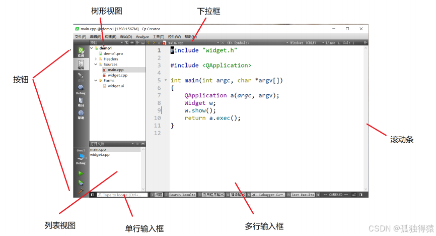
Task: Go back in editor navigation history
Action: 149,43
